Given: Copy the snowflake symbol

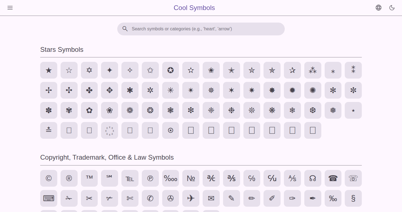Looking at the screenshot, I should pos(292,110).
